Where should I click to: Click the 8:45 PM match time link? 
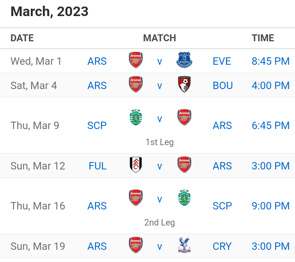point(271,61)
